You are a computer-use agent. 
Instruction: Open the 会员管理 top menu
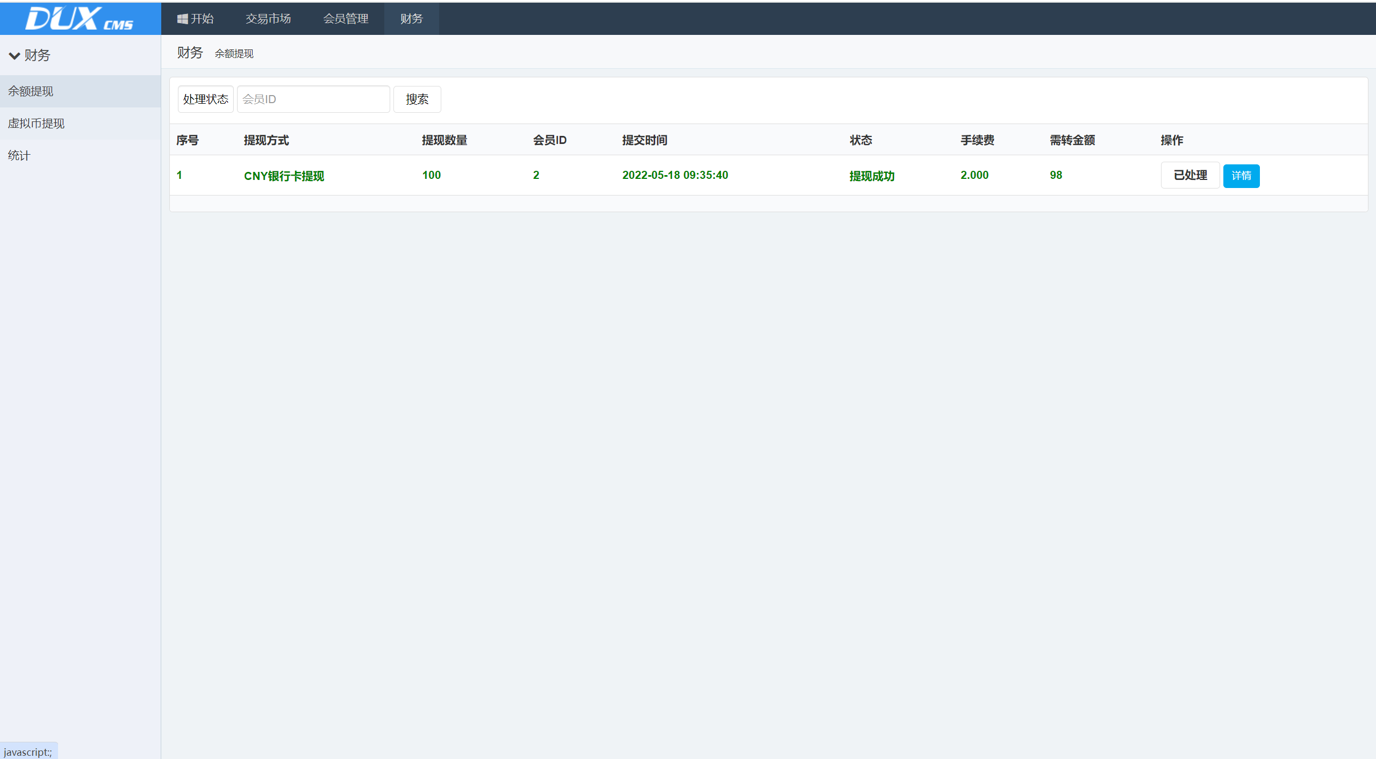point(346,19)
